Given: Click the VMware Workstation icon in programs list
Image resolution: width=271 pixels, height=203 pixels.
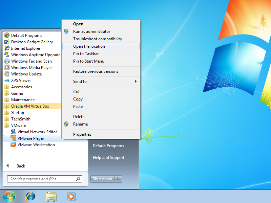Looking at the screenshot, I should coord(13,145).
